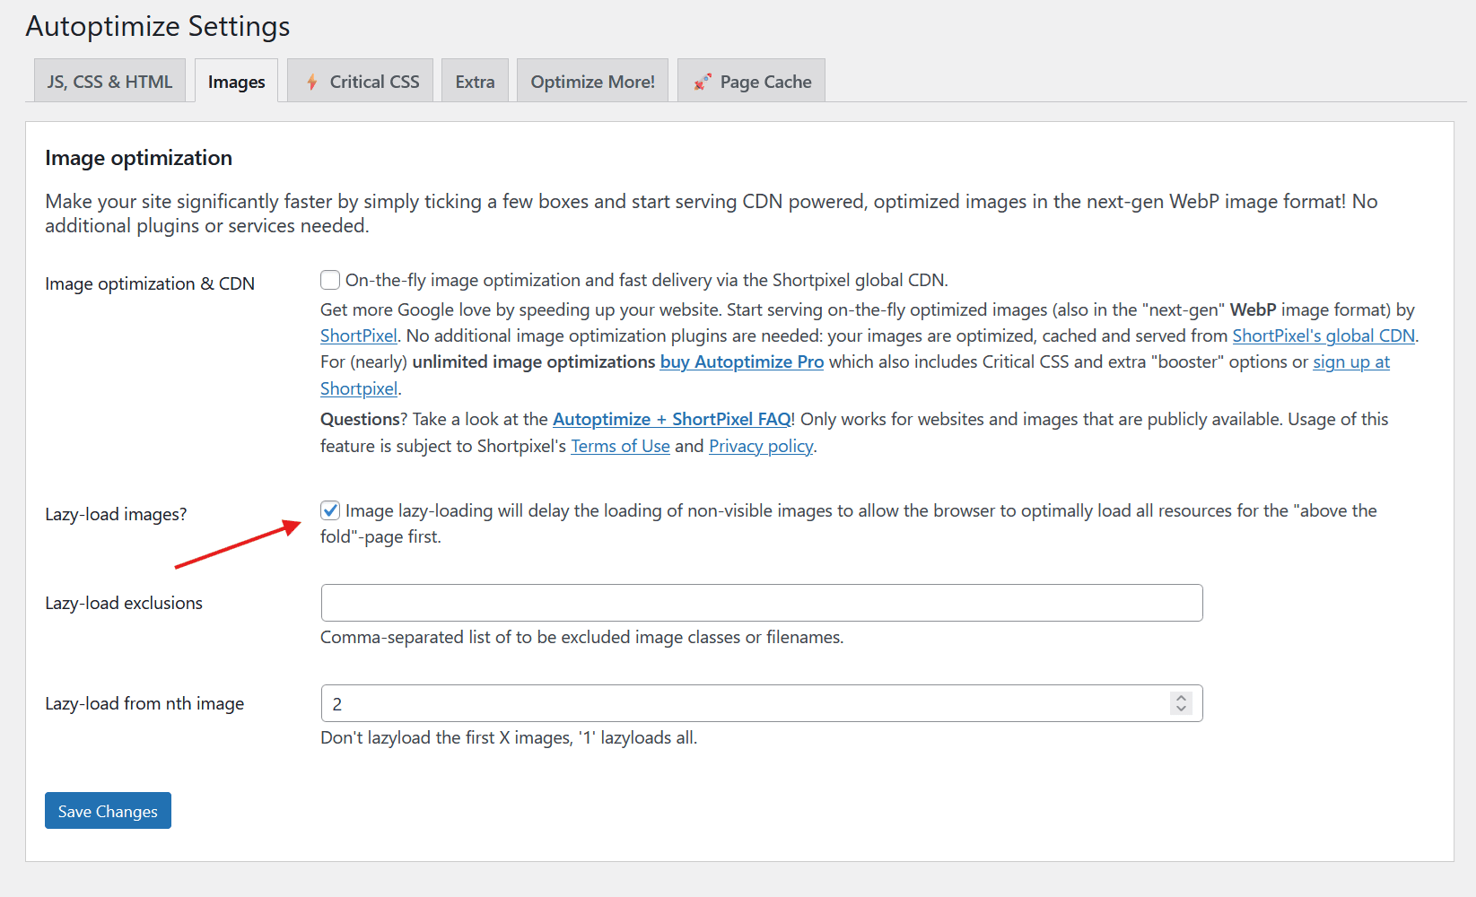Screen dimensions: 1476x897
Task: Click the lightning bolt icon on Critical CSS tab
Action: (311, 81)
